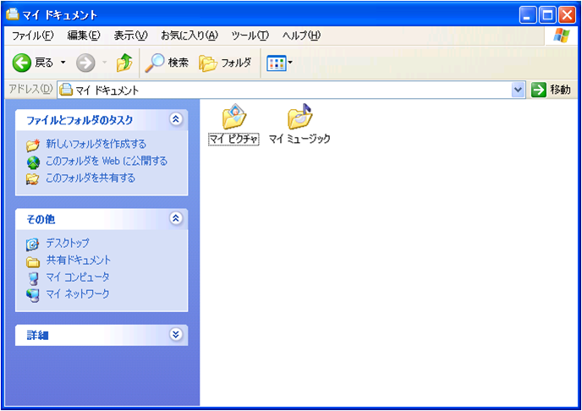
Task: Click the このフォルダを共有する link
Action: [x=90, y=178]
